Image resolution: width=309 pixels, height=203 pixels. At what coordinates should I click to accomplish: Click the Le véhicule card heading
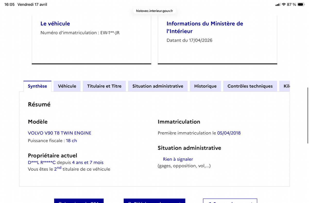point(55,23)
